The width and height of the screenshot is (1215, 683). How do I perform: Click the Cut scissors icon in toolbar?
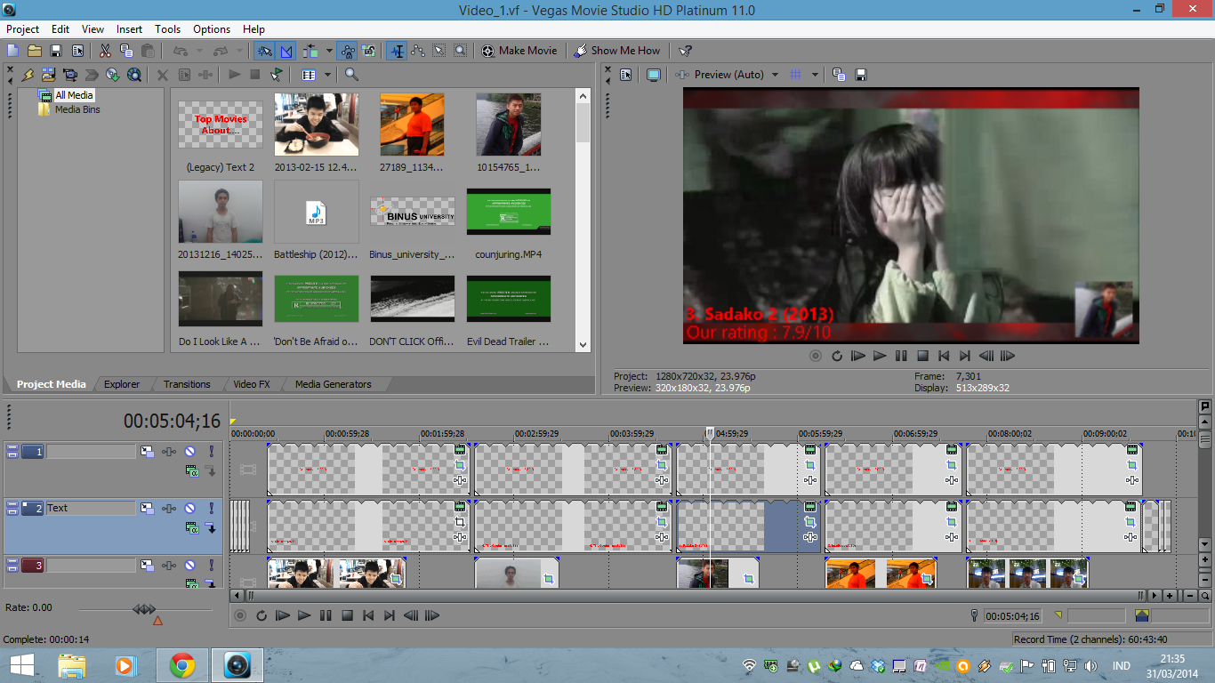105,51
